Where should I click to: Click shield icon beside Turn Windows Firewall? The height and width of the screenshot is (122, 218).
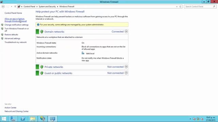pos(2,28)
